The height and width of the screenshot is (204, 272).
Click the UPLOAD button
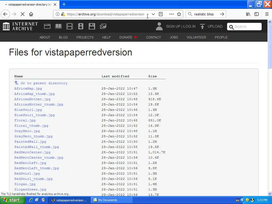(211, 26)
